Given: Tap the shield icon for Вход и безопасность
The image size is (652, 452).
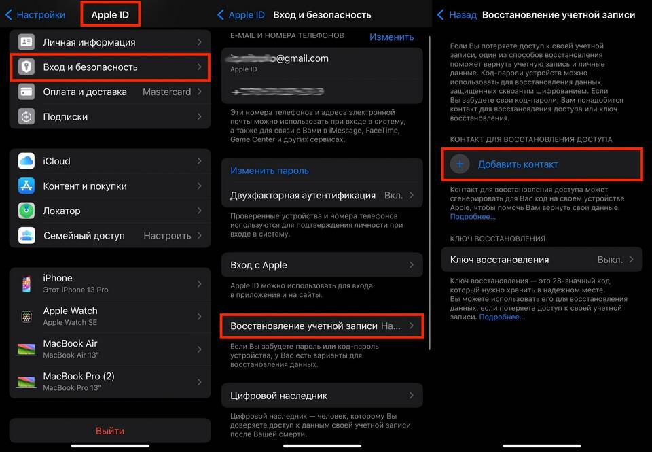Looking at the screenshot, I should click(x=26, y=67).
